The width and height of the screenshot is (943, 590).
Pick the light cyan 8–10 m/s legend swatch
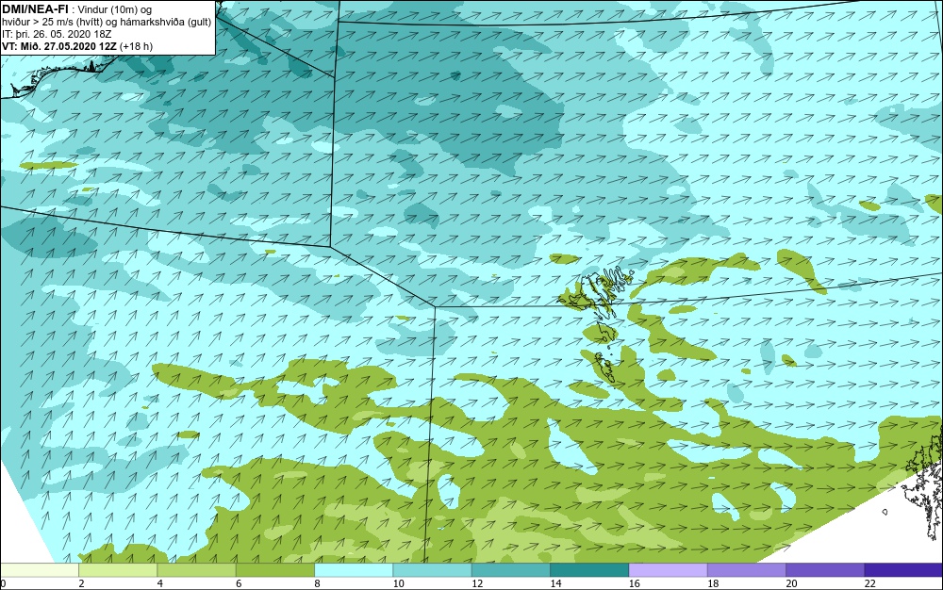point(354,570)
